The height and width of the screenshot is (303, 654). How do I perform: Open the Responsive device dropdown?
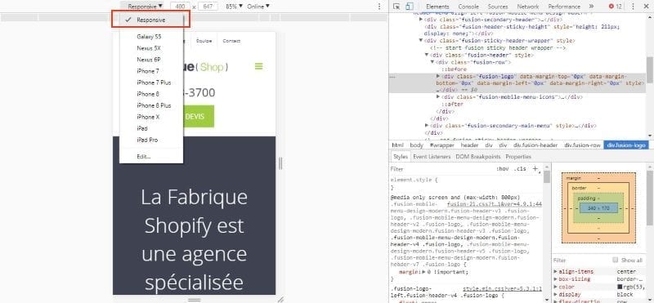pyautogui.click(x=145, y=7)
